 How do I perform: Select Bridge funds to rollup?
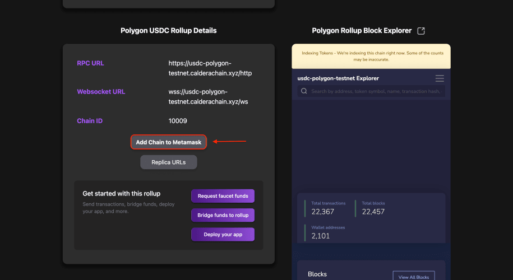(x=223, y=215)
